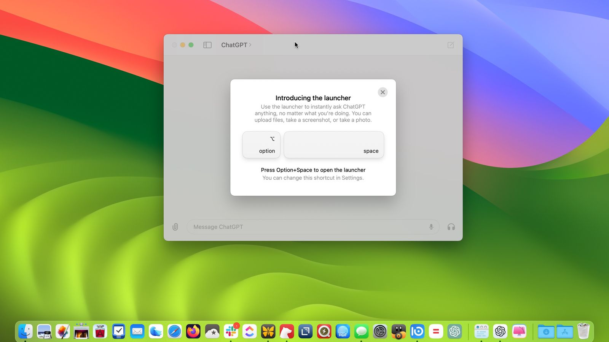Expand the ChatGPT model dropdown

click(236, 45)
